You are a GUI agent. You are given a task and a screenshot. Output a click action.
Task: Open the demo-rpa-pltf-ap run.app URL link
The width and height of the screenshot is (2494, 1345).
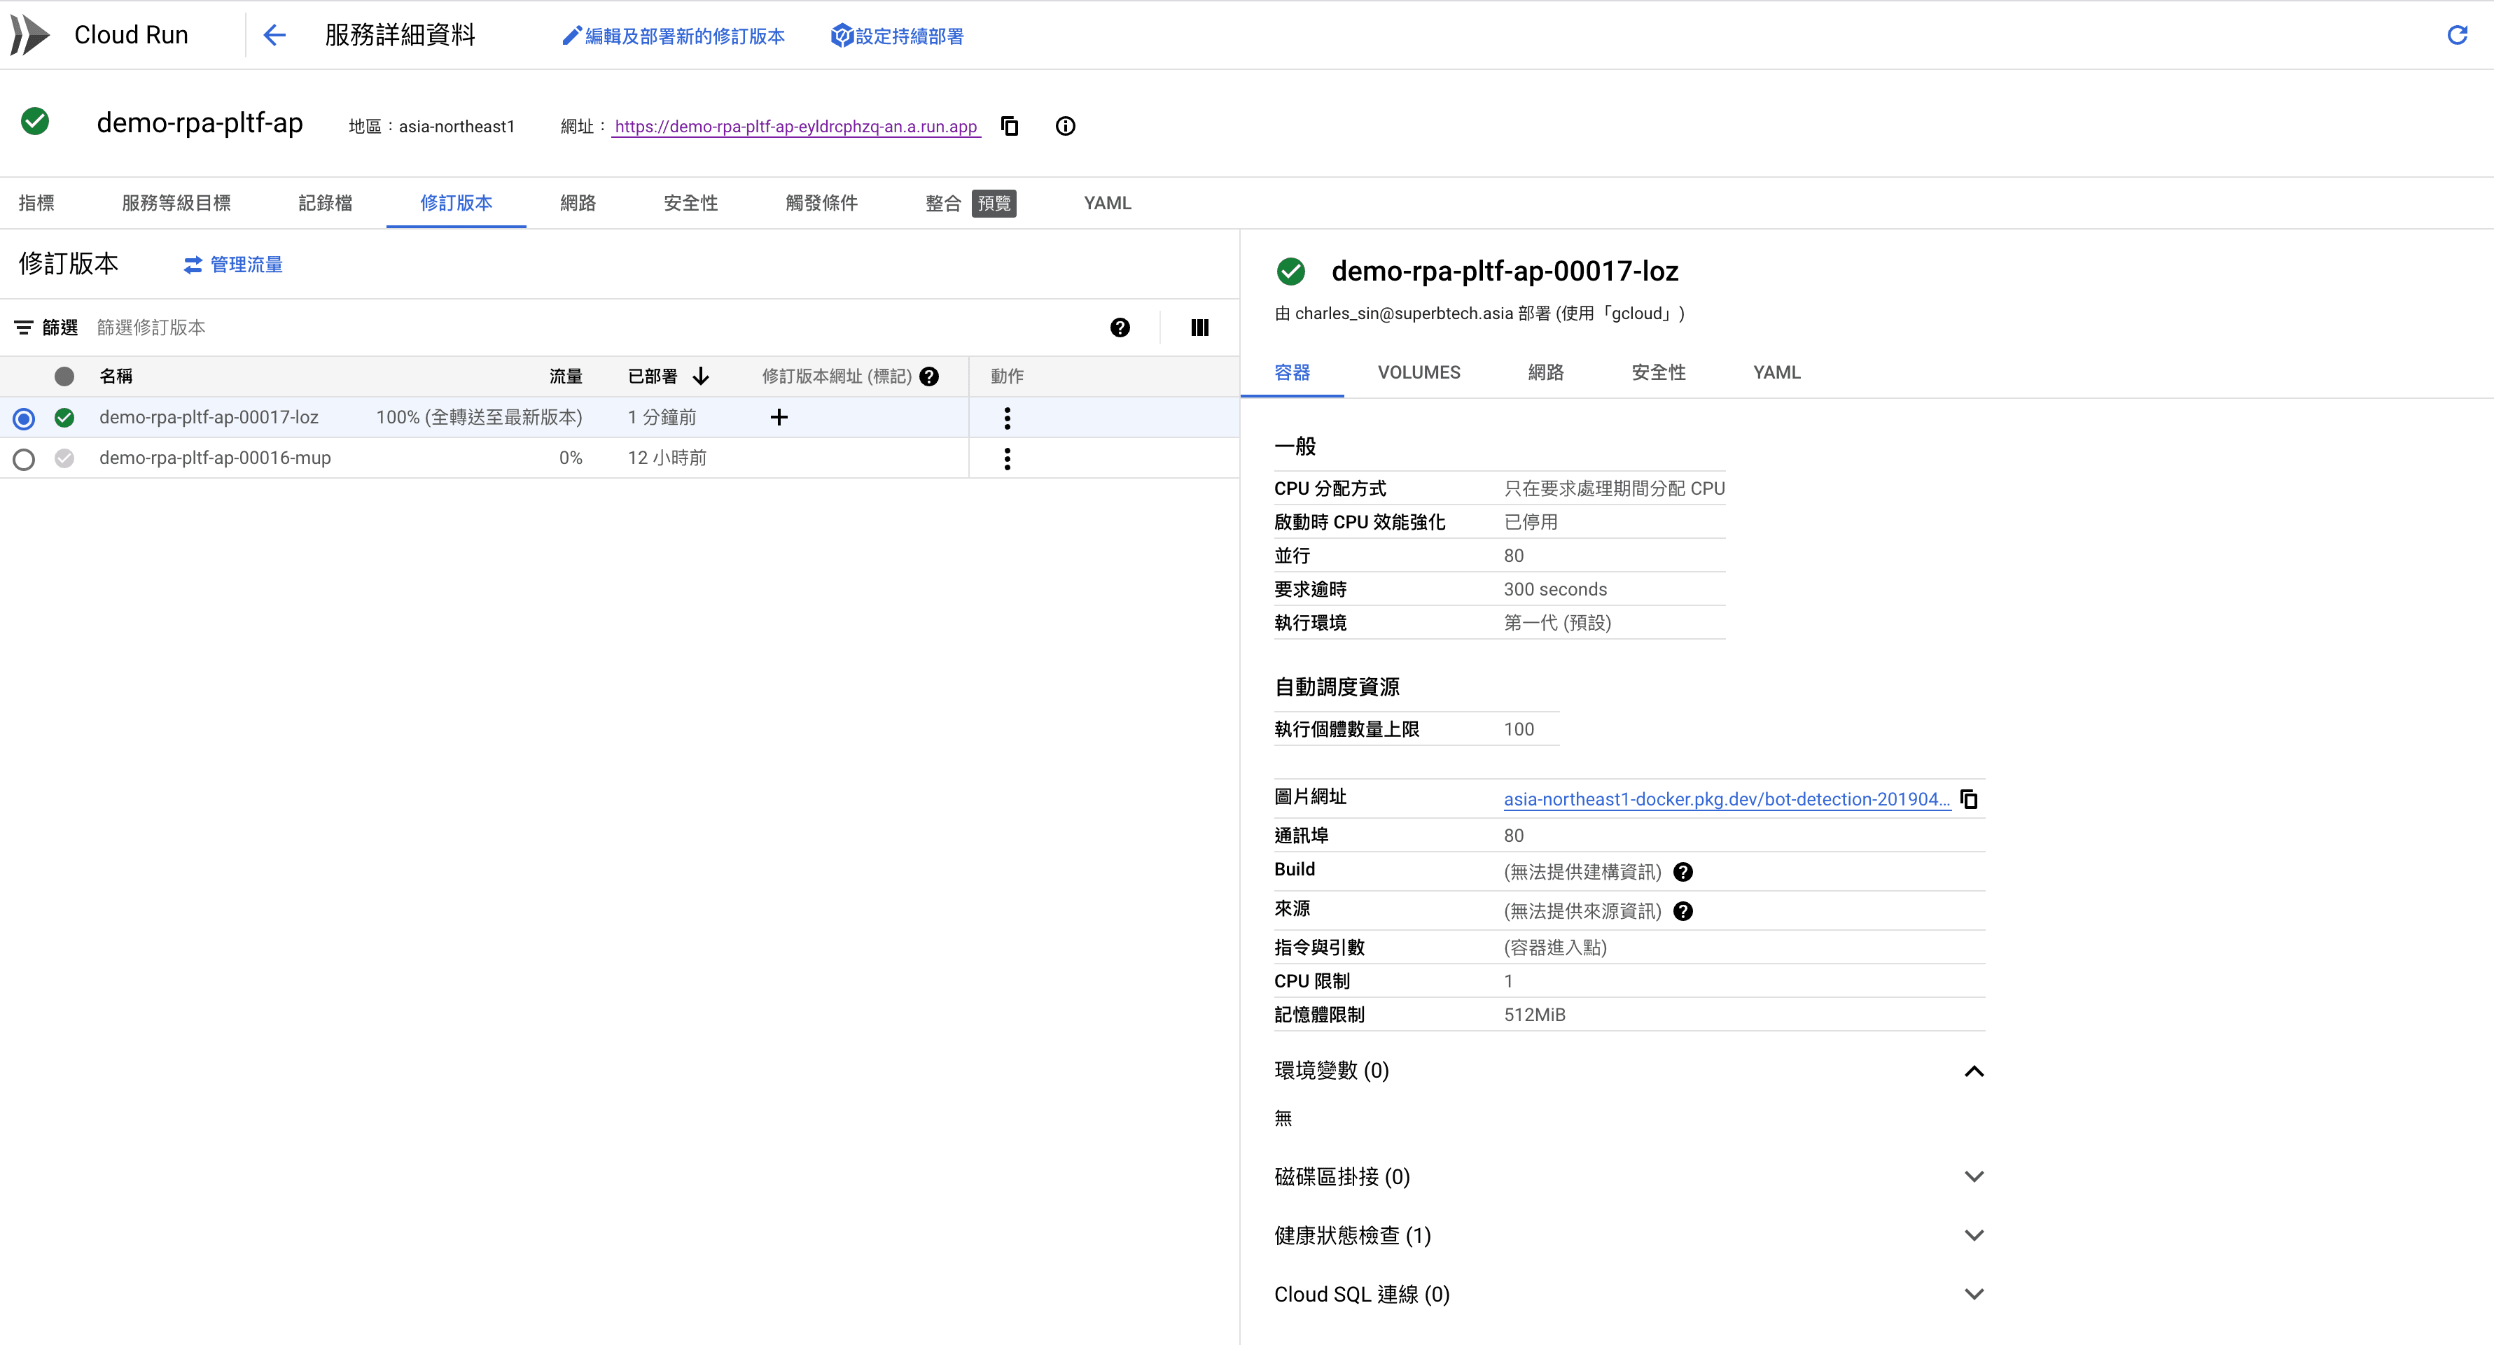[x=796, y=127]
